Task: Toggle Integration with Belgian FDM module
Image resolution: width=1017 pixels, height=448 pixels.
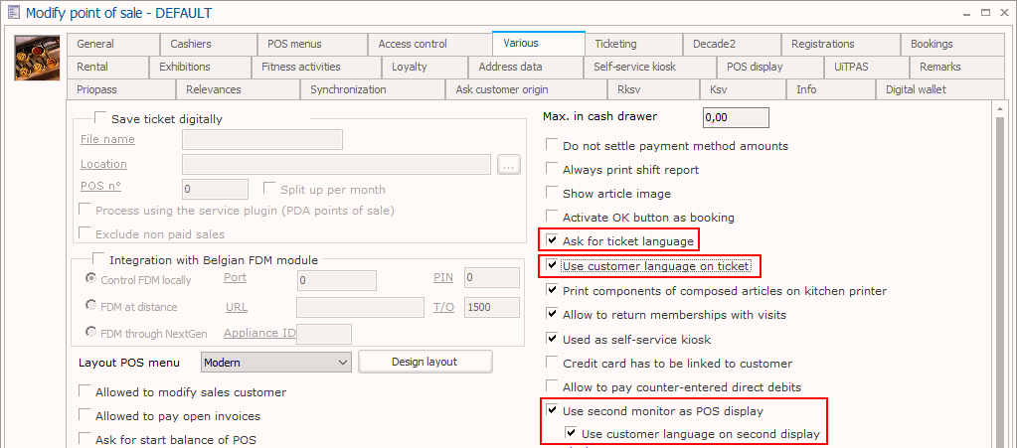Action: 99,260
